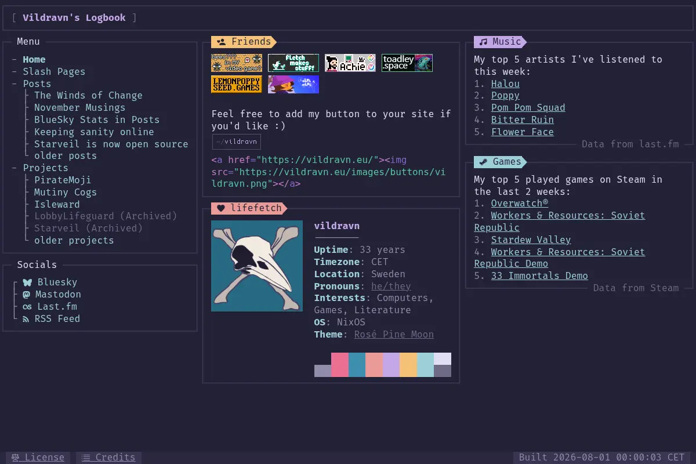
Task: Open the Overwatch game link
Action: click(x=520, y=204)
